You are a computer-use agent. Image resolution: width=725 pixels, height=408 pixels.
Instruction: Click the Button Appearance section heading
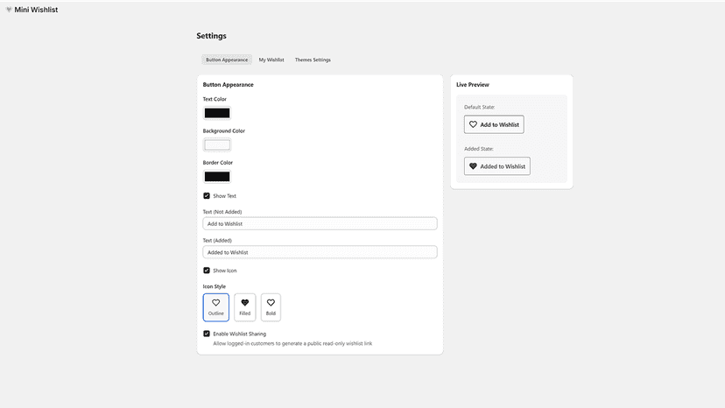point(228,85)
